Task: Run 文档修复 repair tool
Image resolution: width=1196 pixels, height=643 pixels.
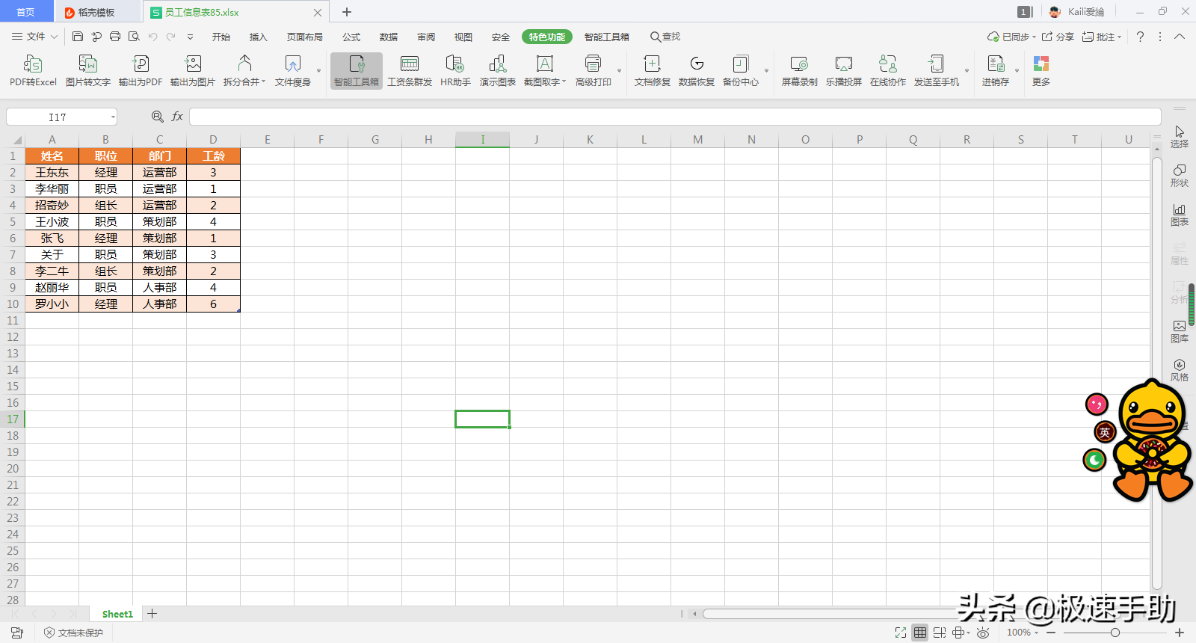Action: click(x=653, y=71)
